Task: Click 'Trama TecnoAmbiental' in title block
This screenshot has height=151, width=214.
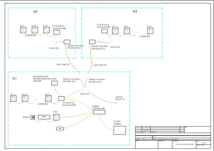Action: point(184,144)
